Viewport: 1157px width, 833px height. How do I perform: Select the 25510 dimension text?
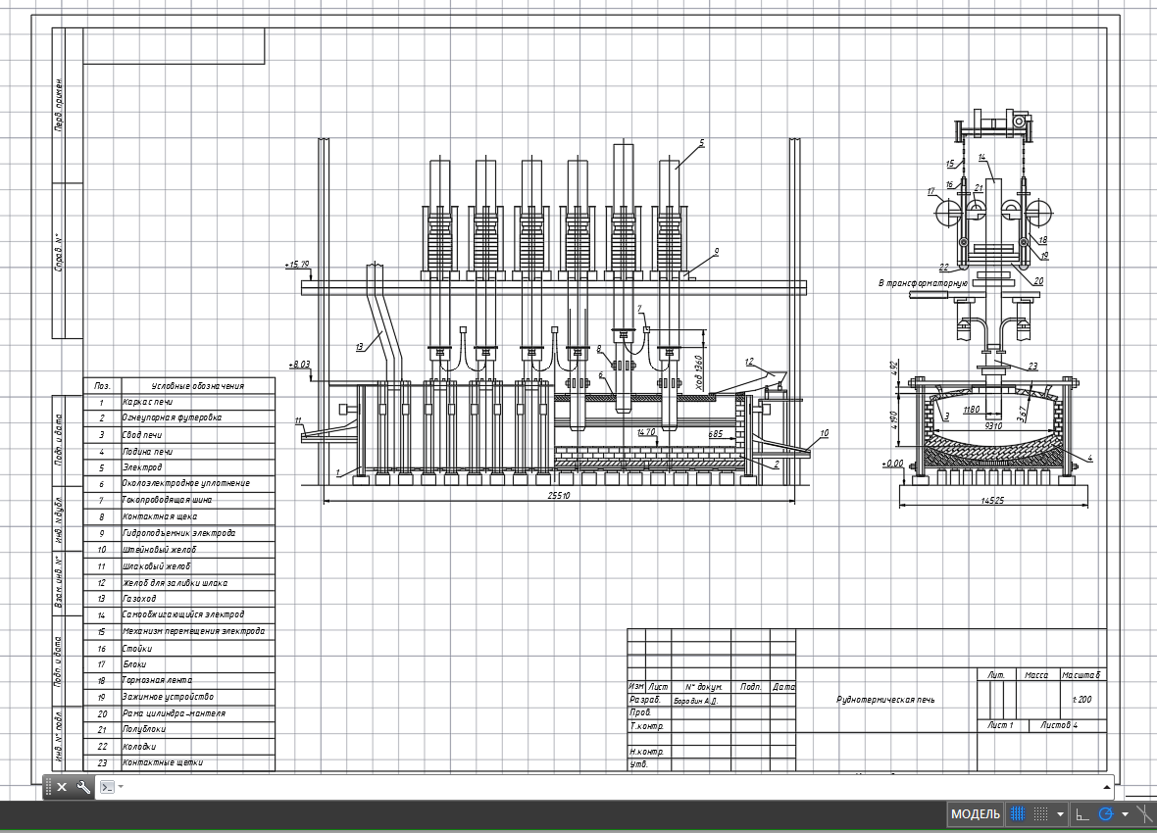pos(559,496)
